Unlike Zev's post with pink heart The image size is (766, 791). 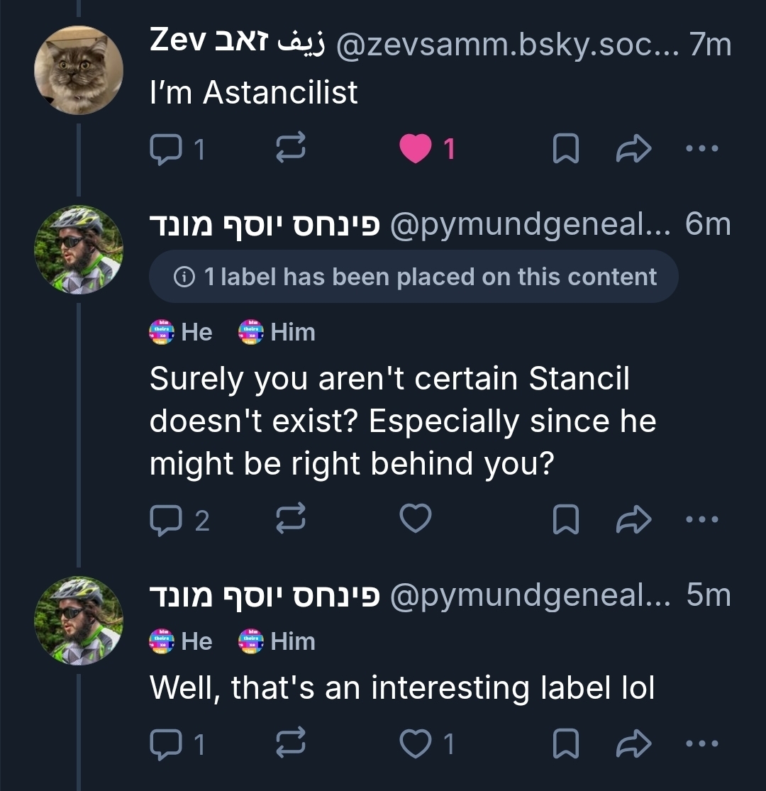coord(416,149)
